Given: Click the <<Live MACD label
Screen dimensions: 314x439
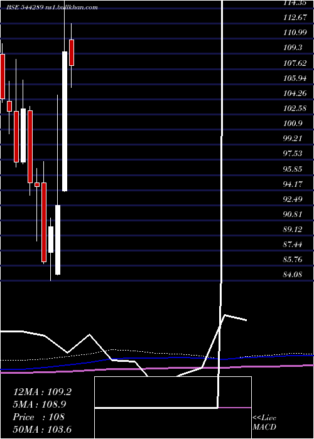Looking at the screenshot, I should pyautogui.click(x=264, y=422).
